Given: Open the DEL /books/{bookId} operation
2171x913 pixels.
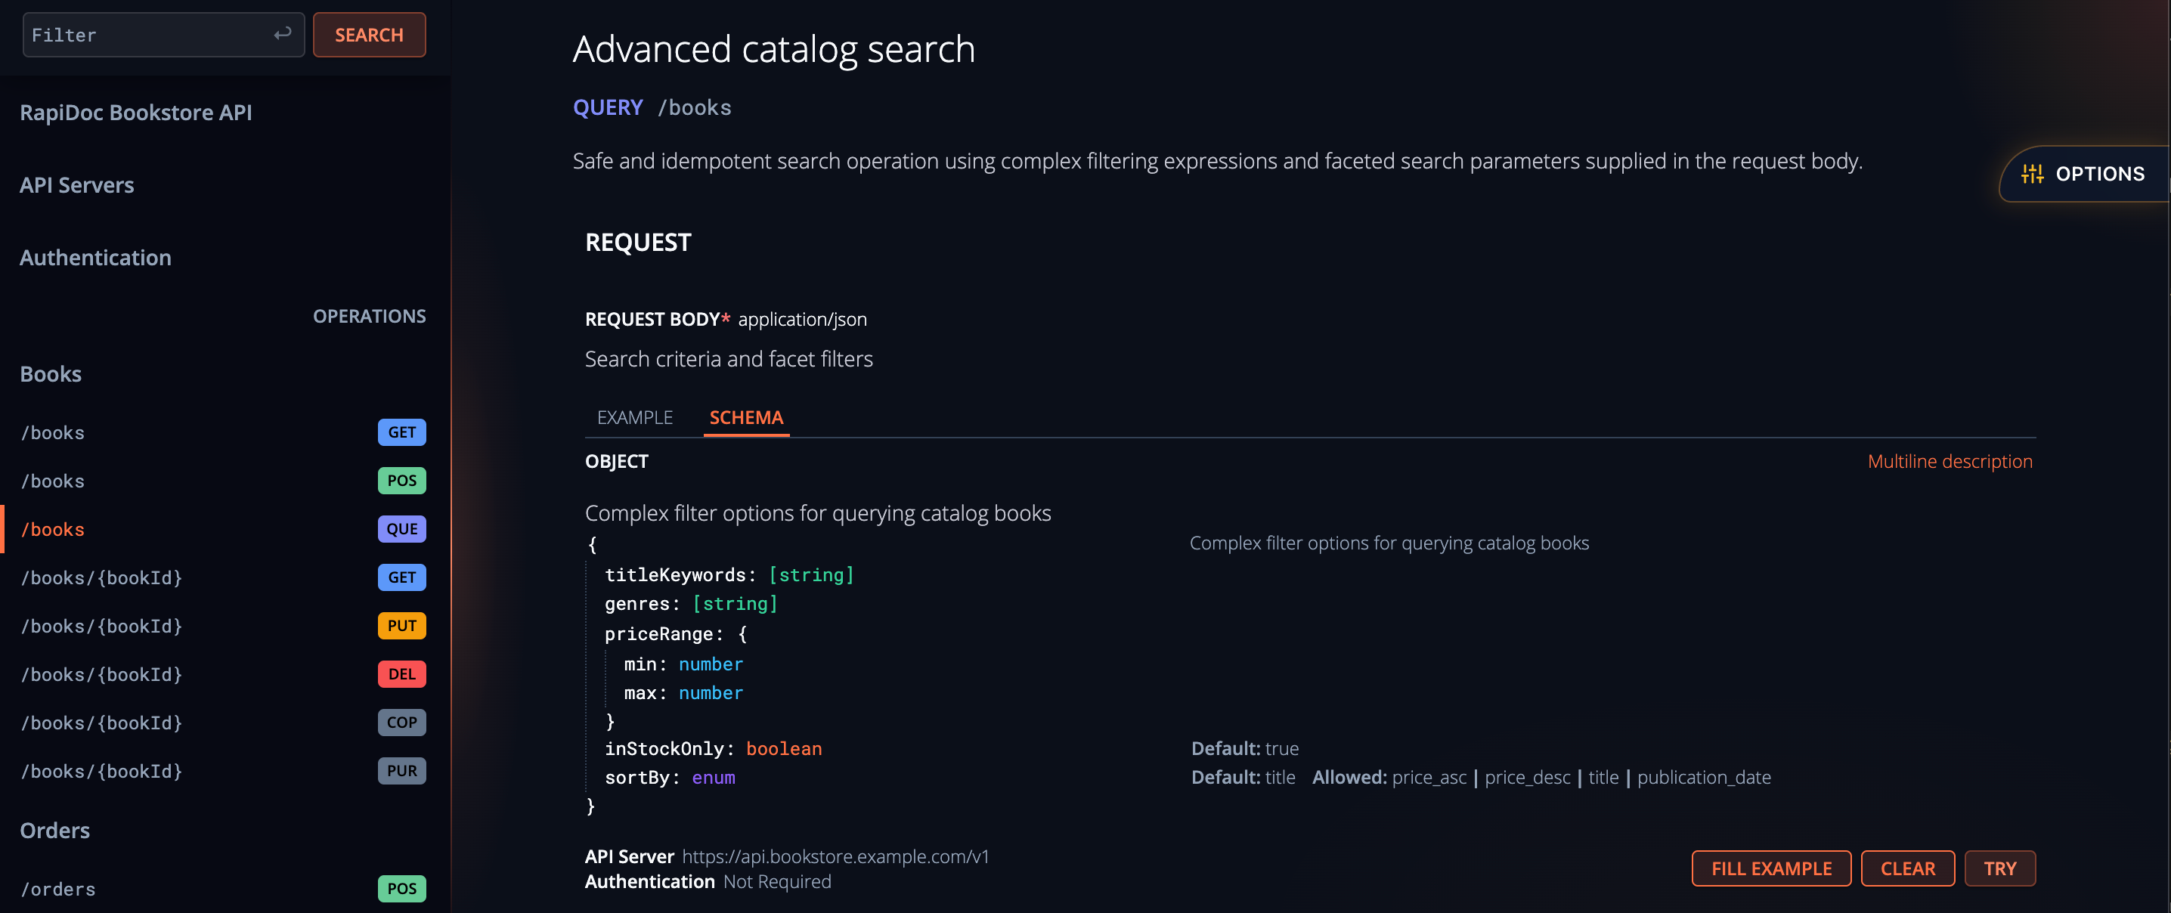Looking at the screenshot, I should pos(223,673).
